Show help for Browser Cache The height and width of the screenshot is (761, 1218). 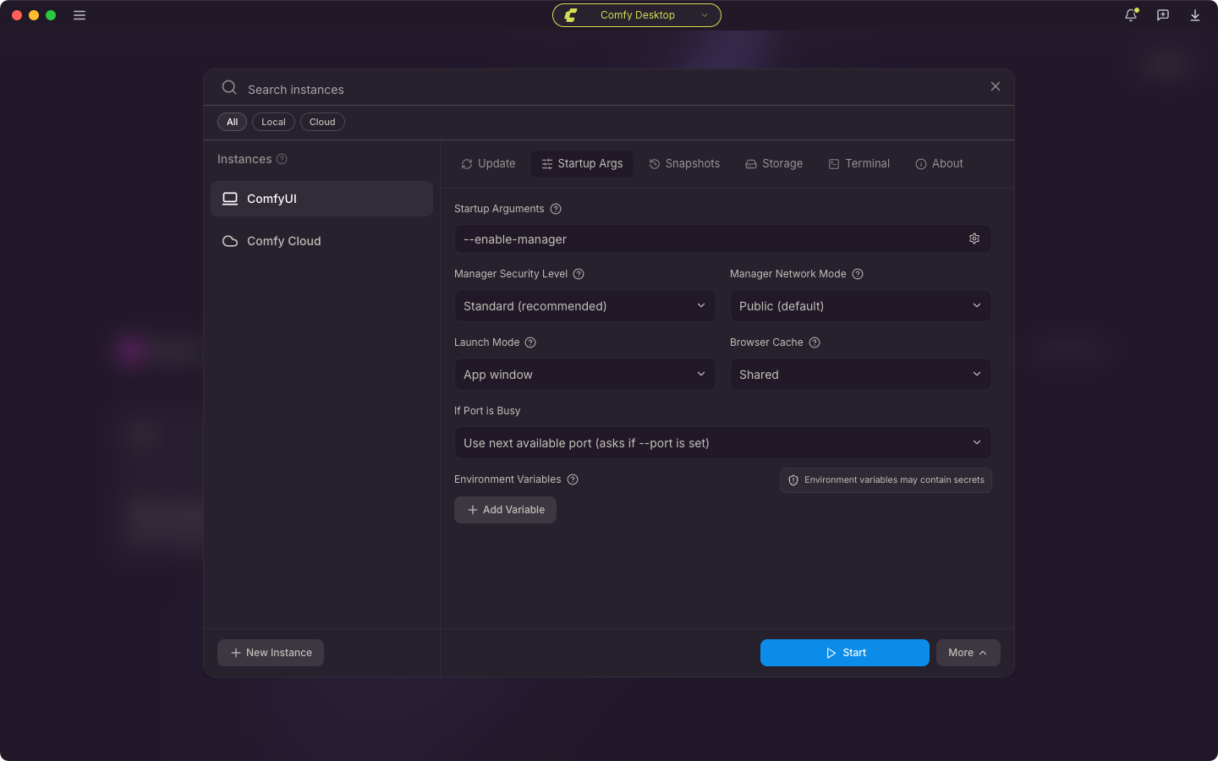(x=815, y=342)
